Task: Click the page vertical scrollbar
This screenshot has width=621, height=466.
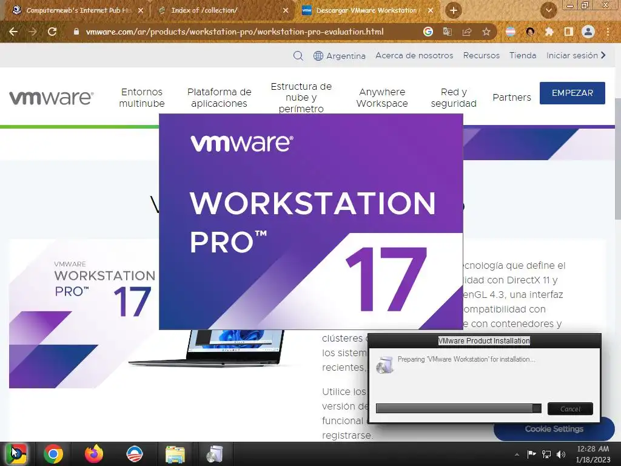Action: (618, 158)
